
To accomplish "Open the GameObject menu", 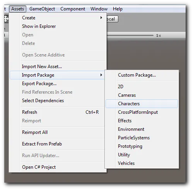I will (x=42, y=9).
